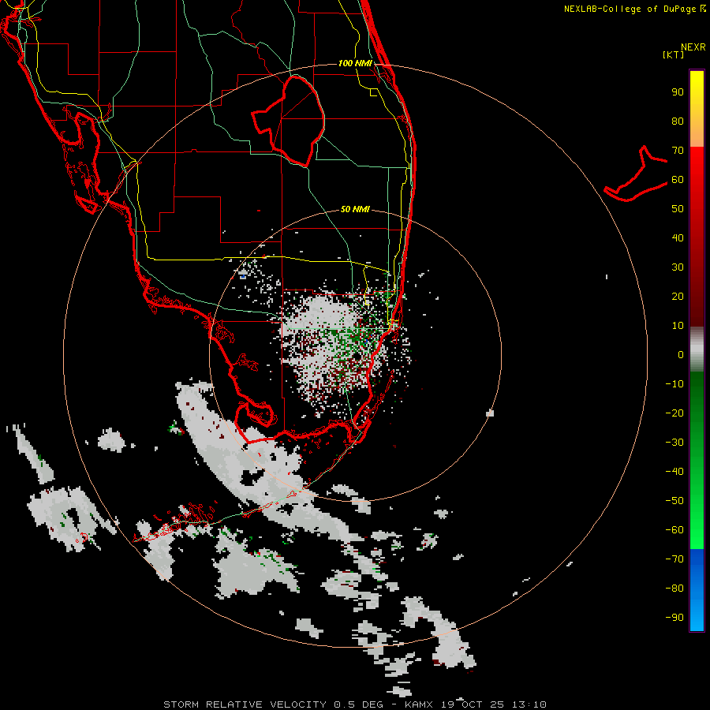Viewport: 710px width, 710px height.
Task: Click the NEXLAB-College of DuPage credit text
Action: tap(634, 9)
